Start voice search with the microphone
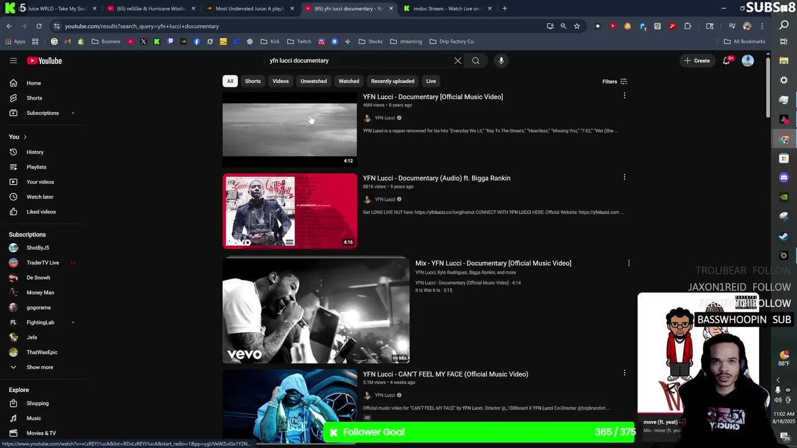Screen dimensions: 797x448 [x=501, y=60]
